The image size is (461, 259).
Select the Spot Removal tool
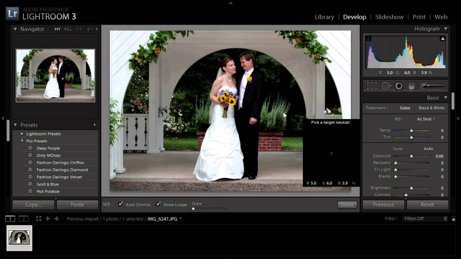386,86
